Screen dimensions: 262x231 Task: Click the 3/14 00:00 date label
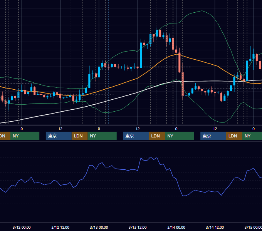point(176,227)
